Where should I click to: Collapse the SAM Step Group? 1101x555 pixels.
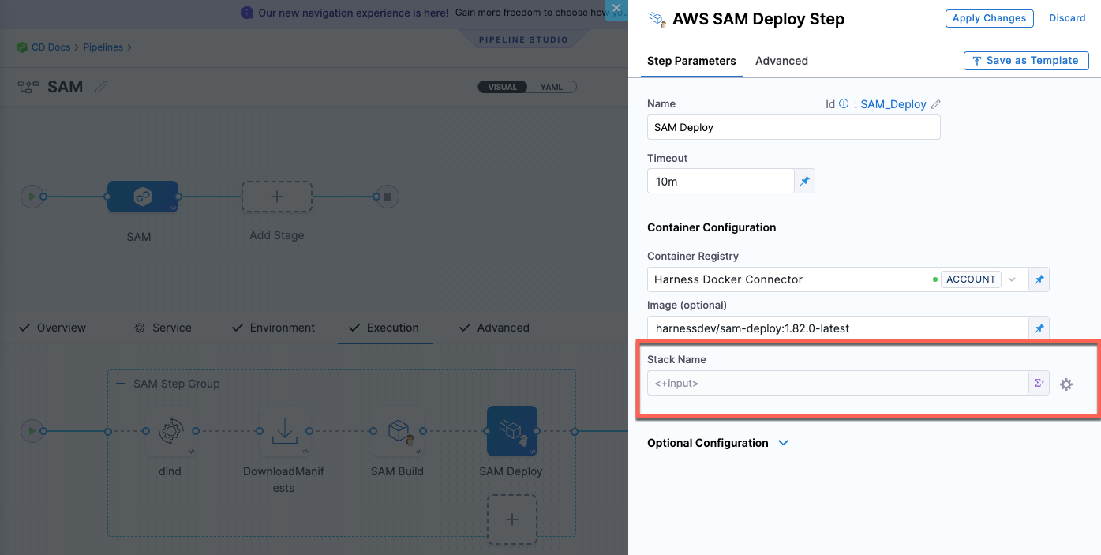(121, 384)
